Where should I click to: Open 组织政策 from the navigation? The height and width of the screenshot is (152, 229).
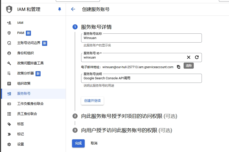point(24,83)
